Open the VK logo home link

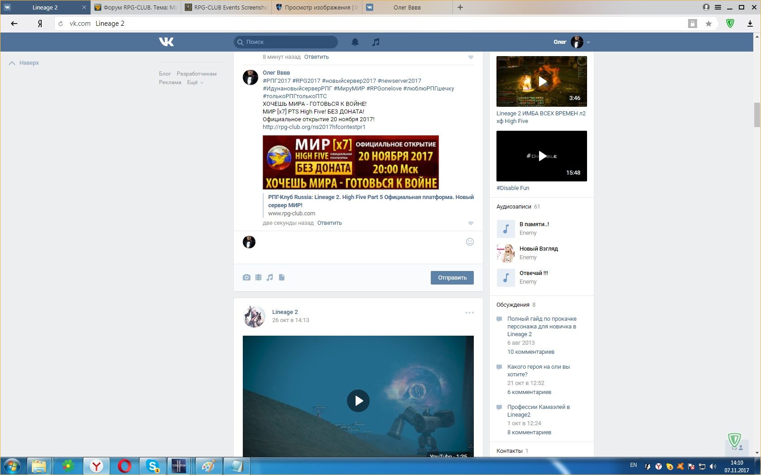(x=166, y=42)
